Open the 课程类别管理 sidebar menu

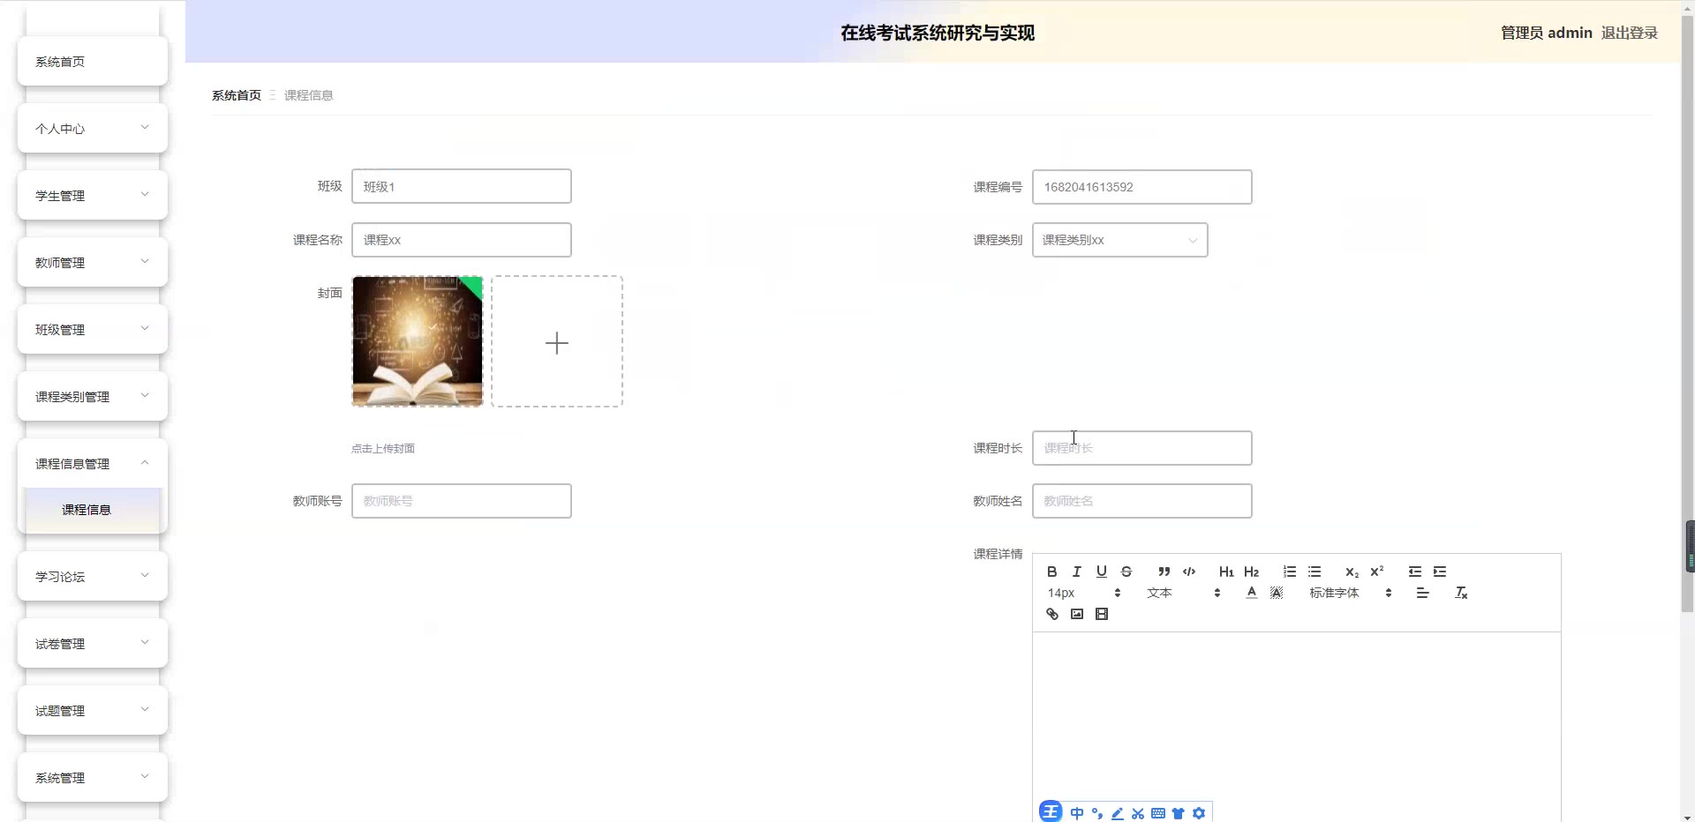coord(93,397)
